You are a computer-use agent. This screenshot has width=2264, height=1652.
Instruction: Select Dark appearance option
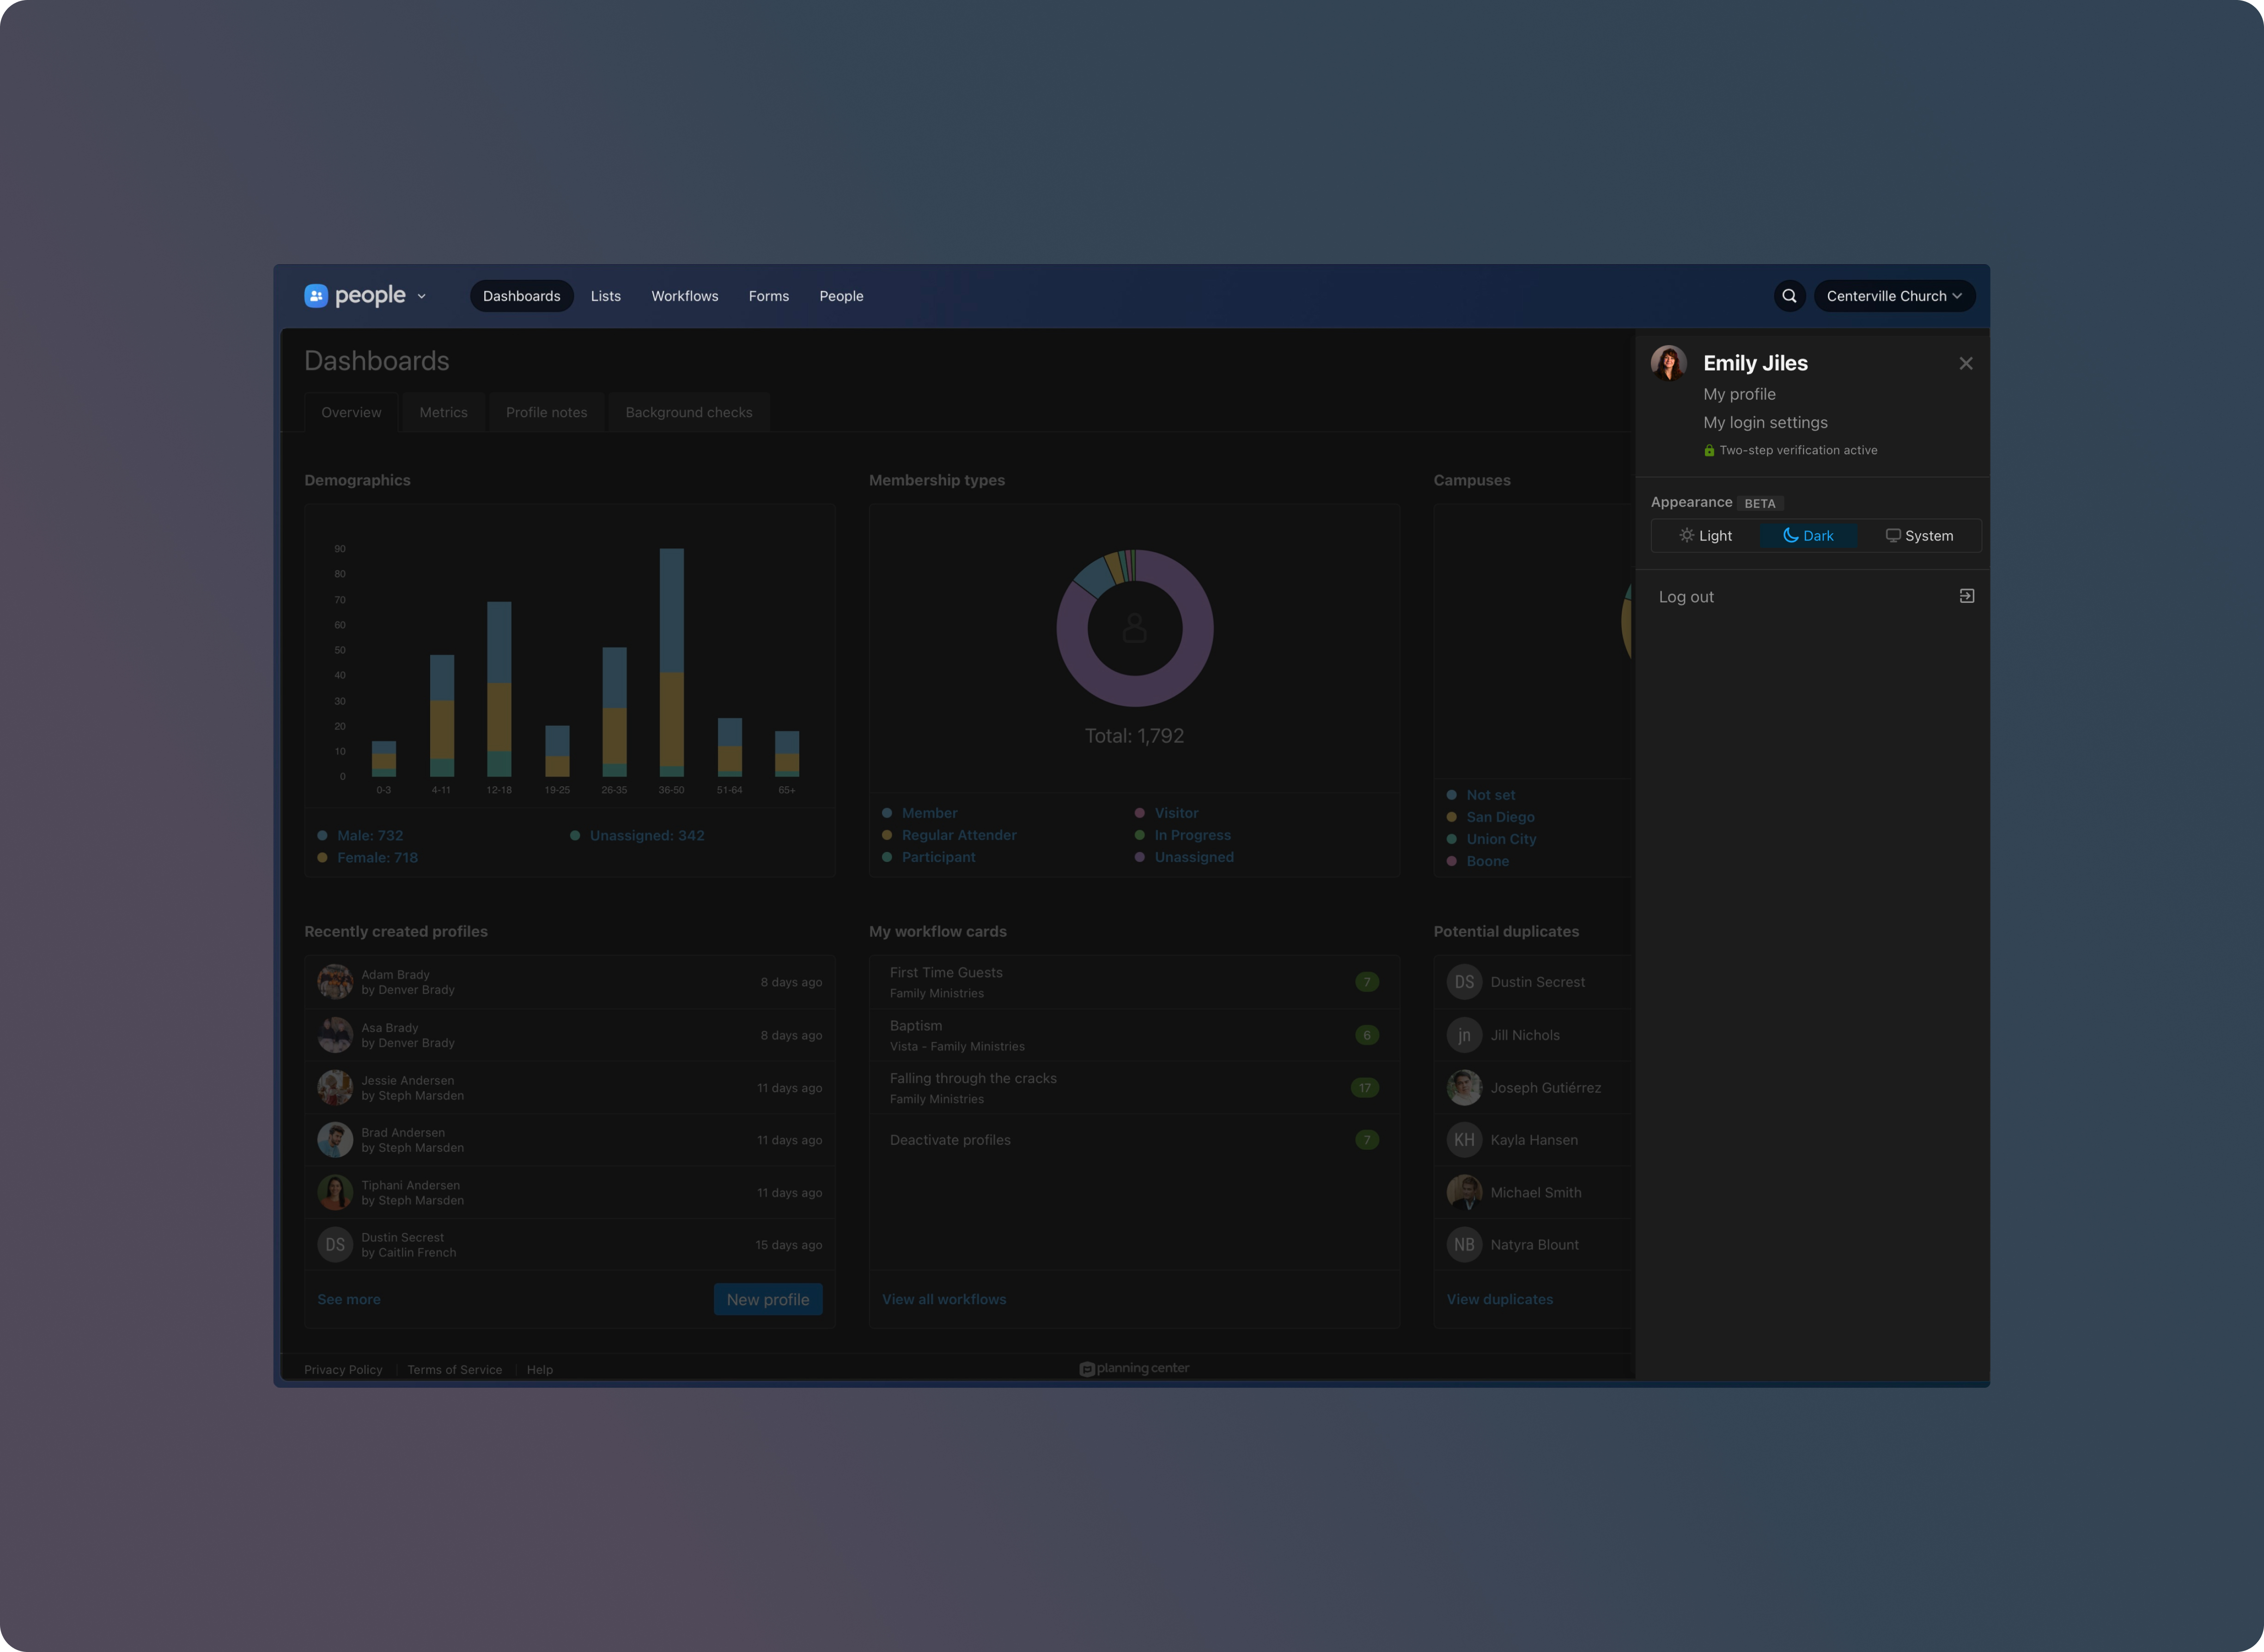(1808, 536)
